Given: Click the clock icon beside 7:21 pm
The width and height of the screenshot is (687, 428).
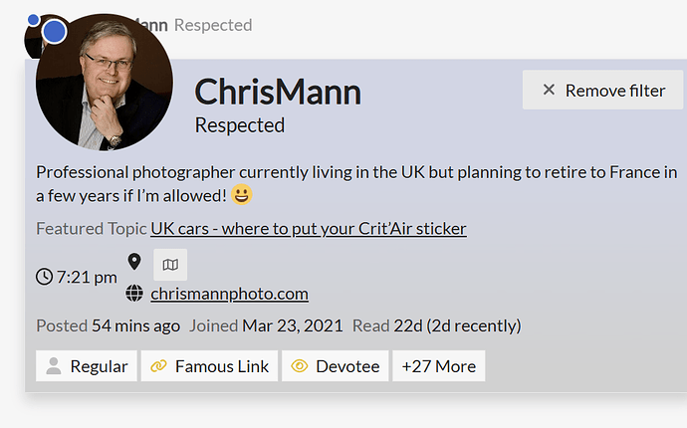Looking at the screenshot, I should (44, 277).
